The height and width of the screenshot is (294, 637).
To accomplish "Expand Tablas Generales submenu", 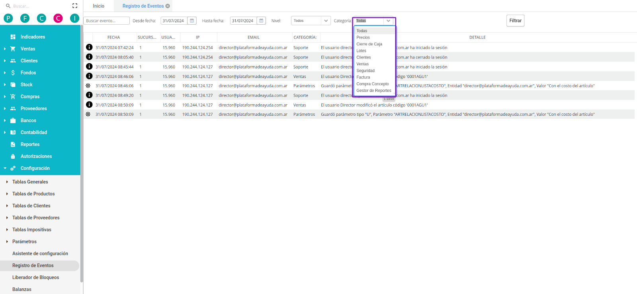I will pos(7,182).
